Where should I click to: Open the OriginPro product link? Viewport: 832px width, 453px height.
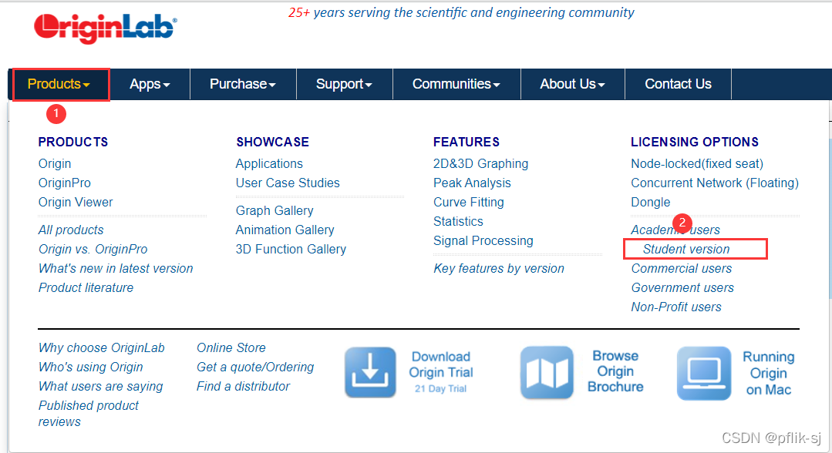(64, 183)
